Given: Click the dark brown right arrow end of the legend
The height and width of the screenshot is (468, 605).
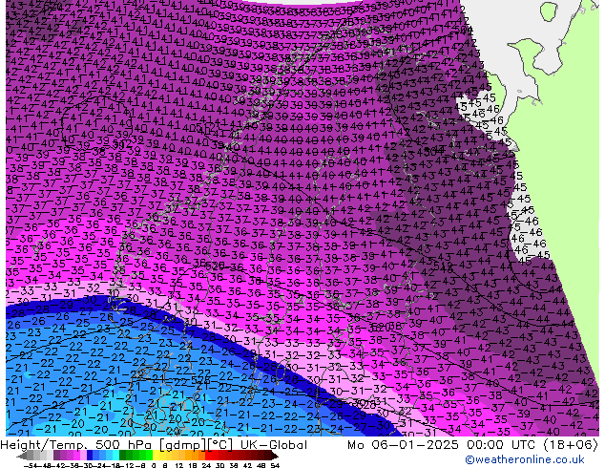Looking at the screenshot, I should (x=274, y=456).
